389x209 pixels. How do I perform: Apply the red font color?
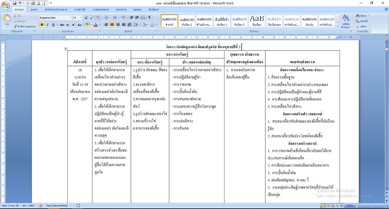(x=96, y=25)
